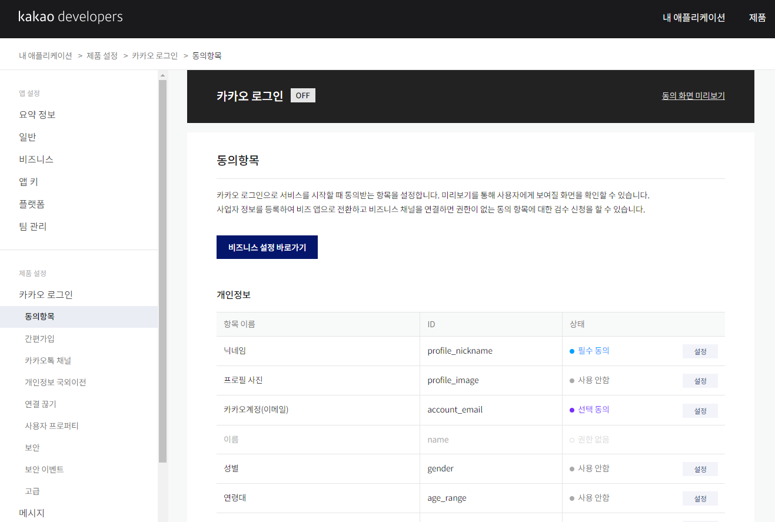Open 내 애플리케이션 in top navigation

click(x=694, y=18)
